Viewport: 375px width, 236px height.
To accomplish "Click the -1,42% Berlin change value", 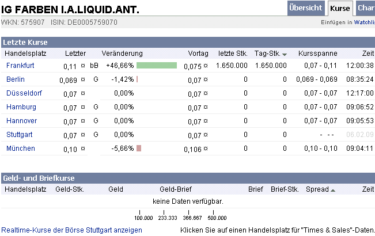I will coord(123,79).
